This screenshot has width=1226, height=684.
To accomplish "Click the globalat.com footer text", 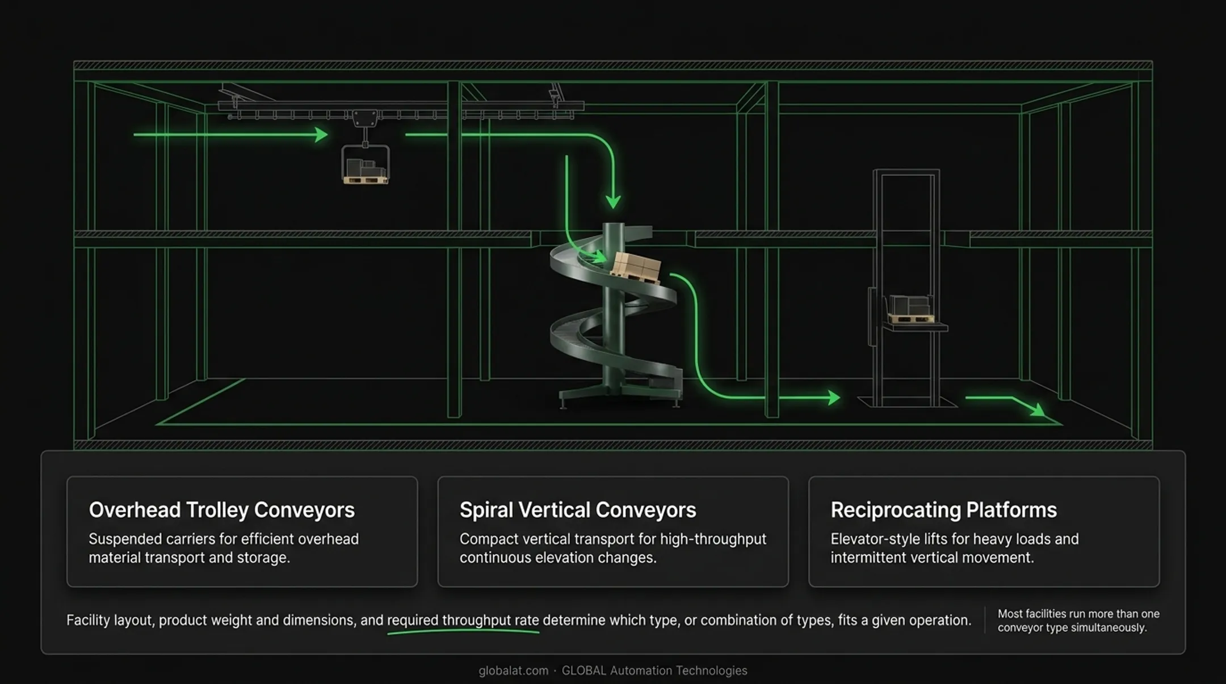I will [x=513, y=670].
